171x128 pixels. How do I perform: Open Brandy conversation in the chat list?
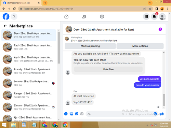tap(29, 71)
